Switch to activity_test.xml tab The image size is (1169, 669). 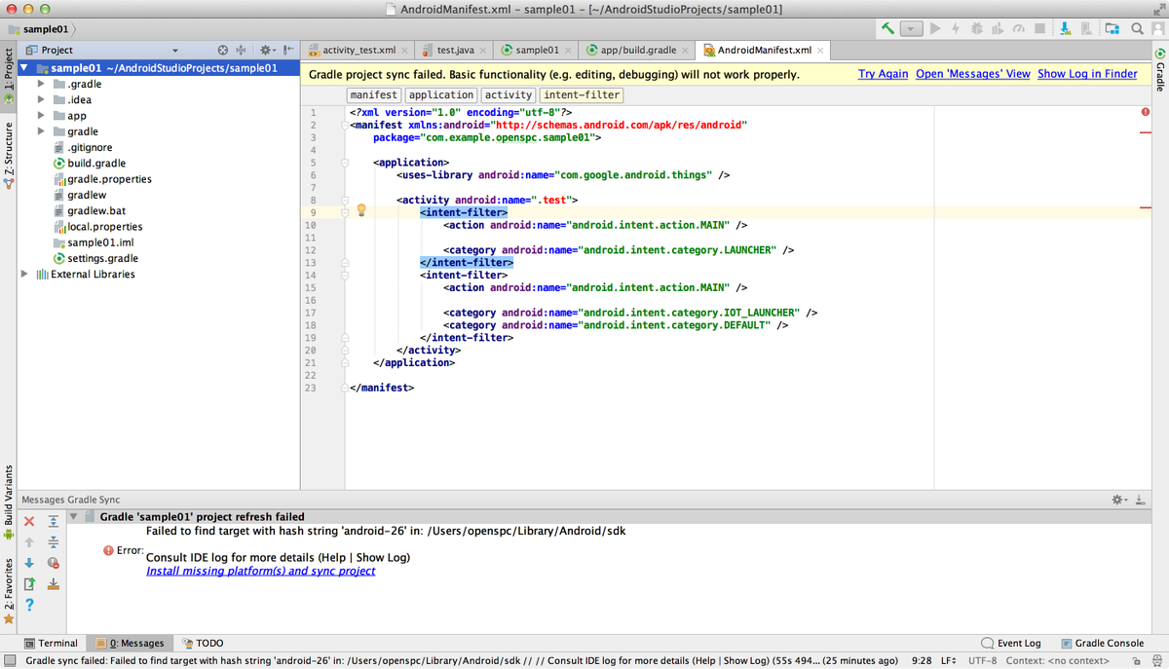point(358,50)
